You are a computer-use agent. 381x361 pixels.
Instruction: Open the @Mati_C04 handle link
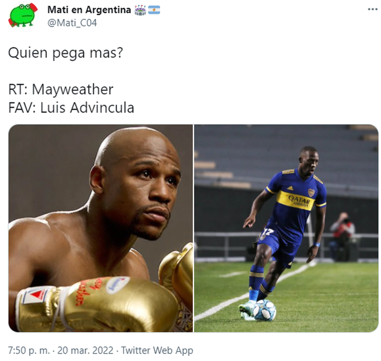[72, 23]
